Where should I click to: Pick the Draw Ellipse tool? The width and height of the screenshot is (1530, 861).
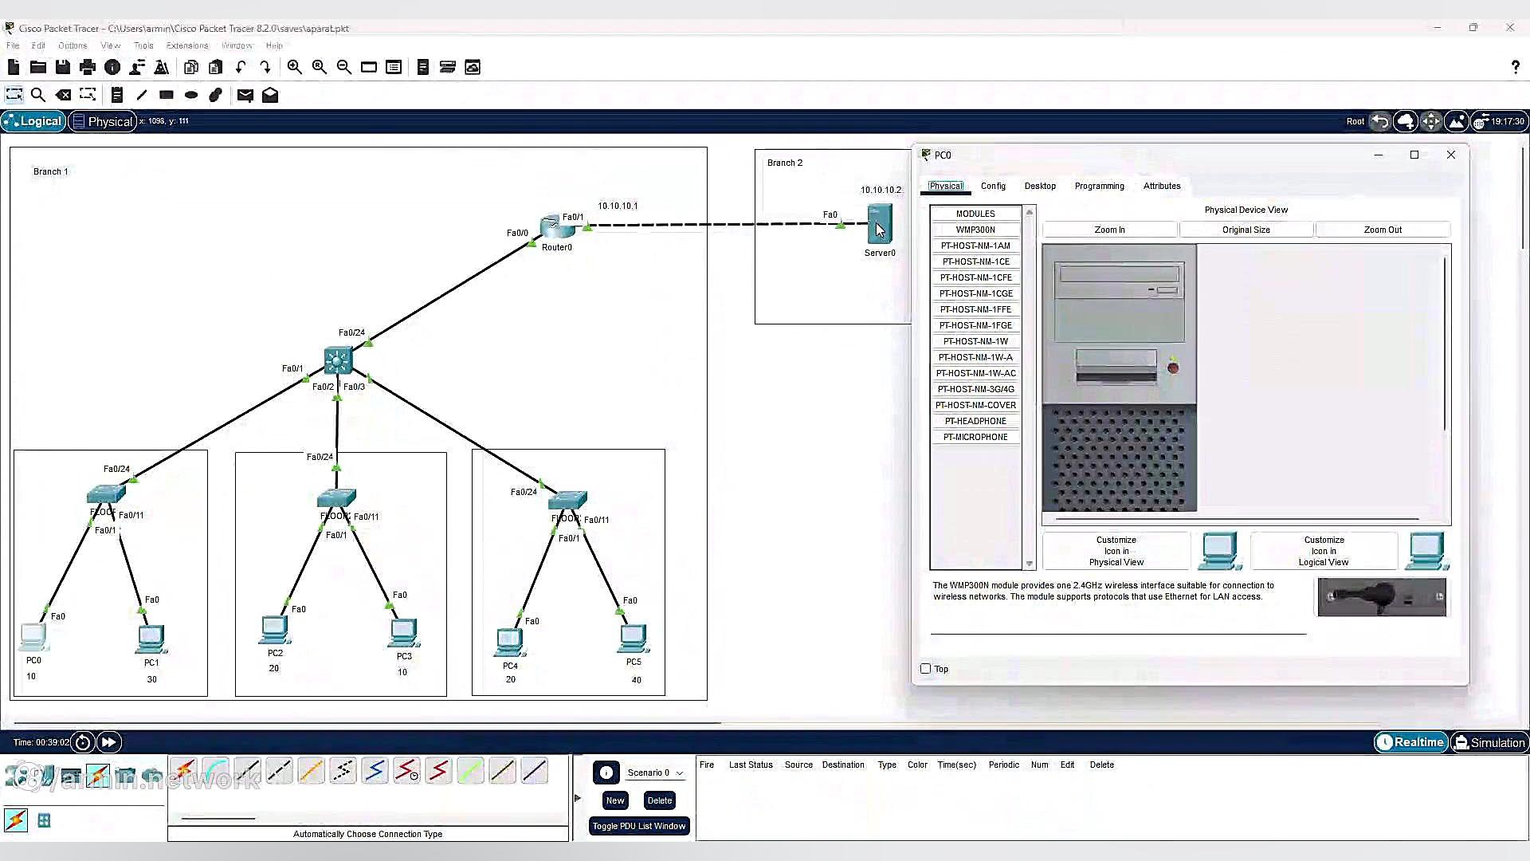point(191,95)
